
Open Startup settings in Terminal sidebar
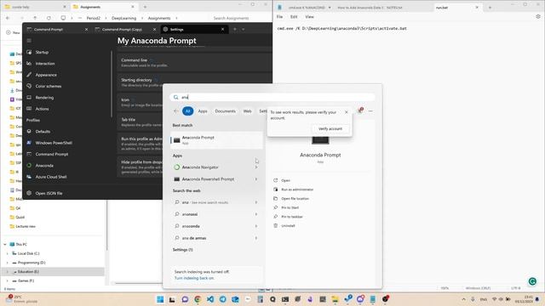coord(42,52)
